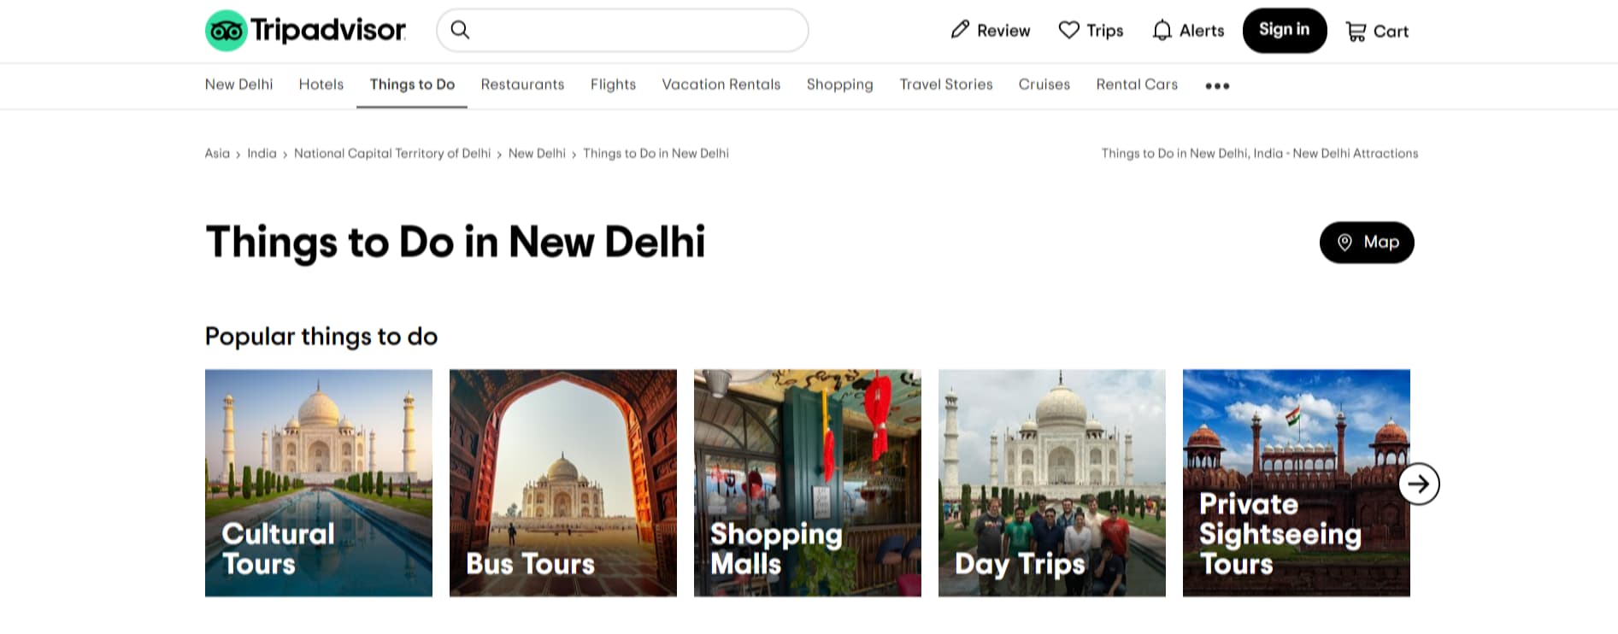Open the Map view button
Viewport: 1618px width, 634px height.
tap(1367, 243)
